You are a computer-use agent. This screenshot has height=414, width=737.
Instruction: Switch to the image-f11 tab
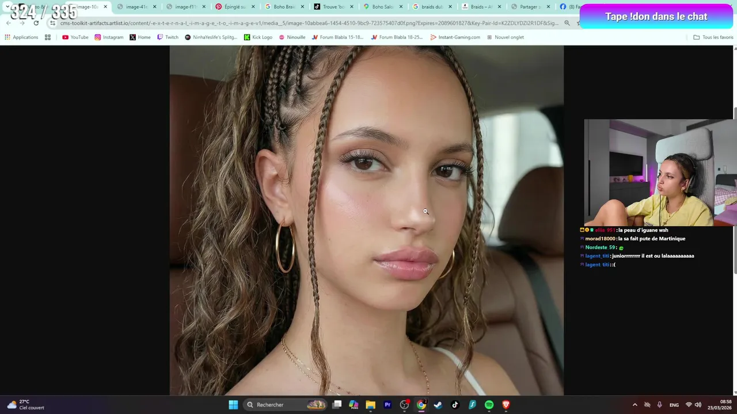coord(185,7)
